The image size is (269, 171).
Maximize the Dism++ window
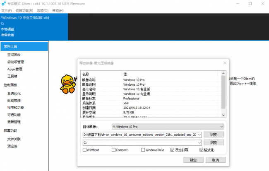pyautogui.click(x=250, y=4)
